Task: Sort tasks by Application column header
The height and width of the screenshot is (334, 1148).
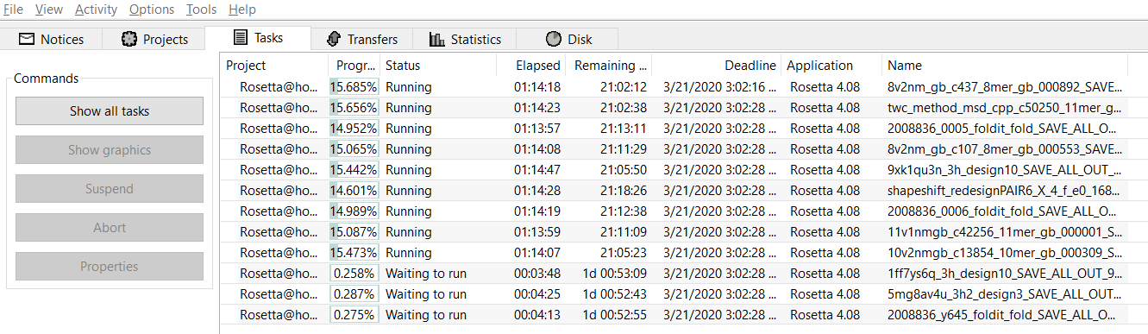Action: coord(831,66)
